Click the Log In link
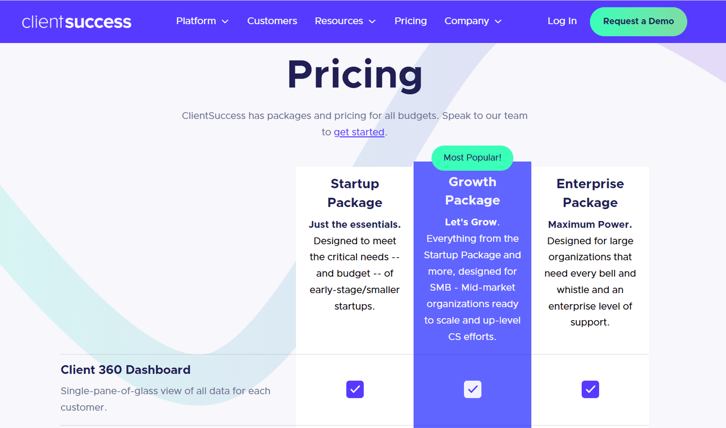726x428 pixels. [x=562, y=21]
